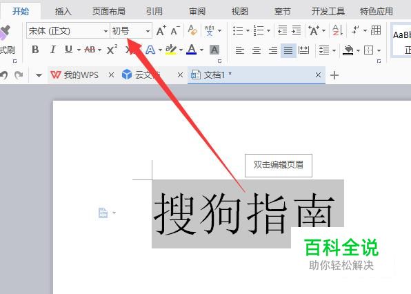Open the 插入 ribbon tab

tap(63, 11)
